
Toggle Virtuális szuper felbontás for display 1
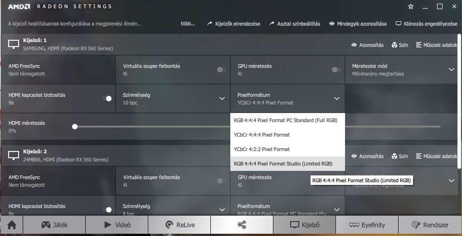tap(222, 70)
